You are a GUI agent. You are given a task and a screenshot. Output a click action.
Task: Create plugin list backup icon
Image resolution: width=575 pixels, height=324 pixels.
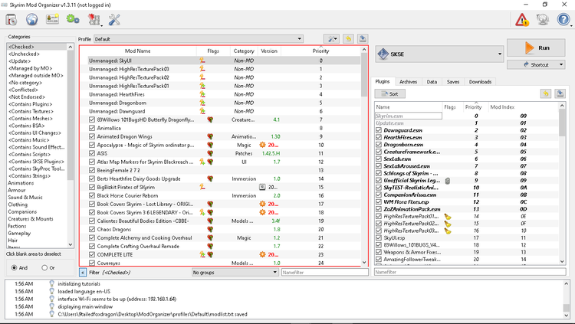pos(560,93)
